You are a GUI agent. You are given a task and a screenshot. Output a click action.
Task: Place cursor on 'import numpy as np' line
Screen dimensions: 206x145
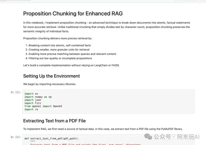point(38,97)
